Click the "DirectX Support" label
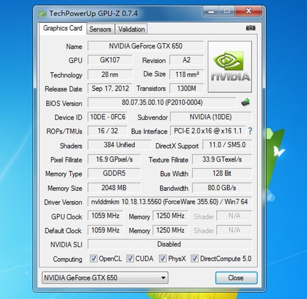 [x=177, y=146]
